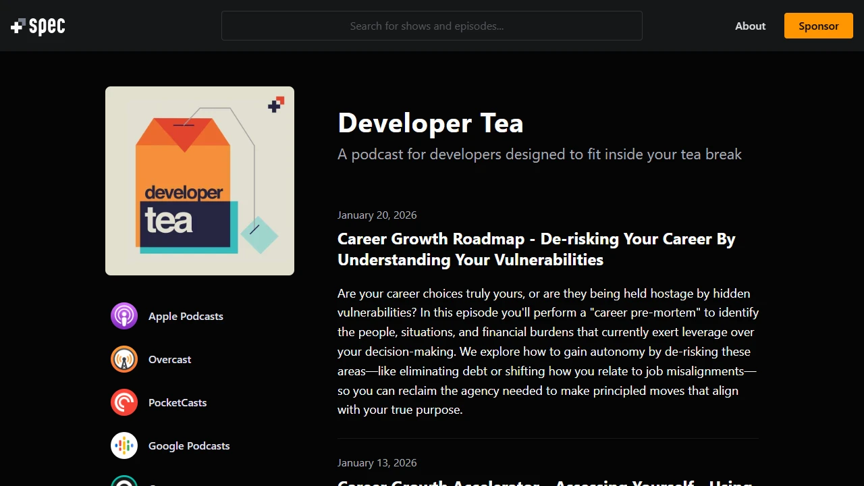The image size is (864, 486).
Task: Select the About menu item
Action: [x=750, y=26]
